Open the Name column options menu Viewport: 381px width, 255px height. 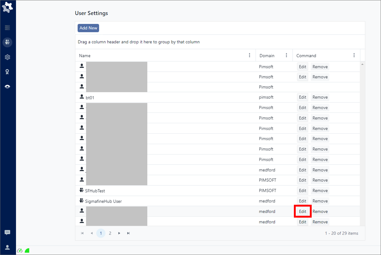(x=249, y=55)
